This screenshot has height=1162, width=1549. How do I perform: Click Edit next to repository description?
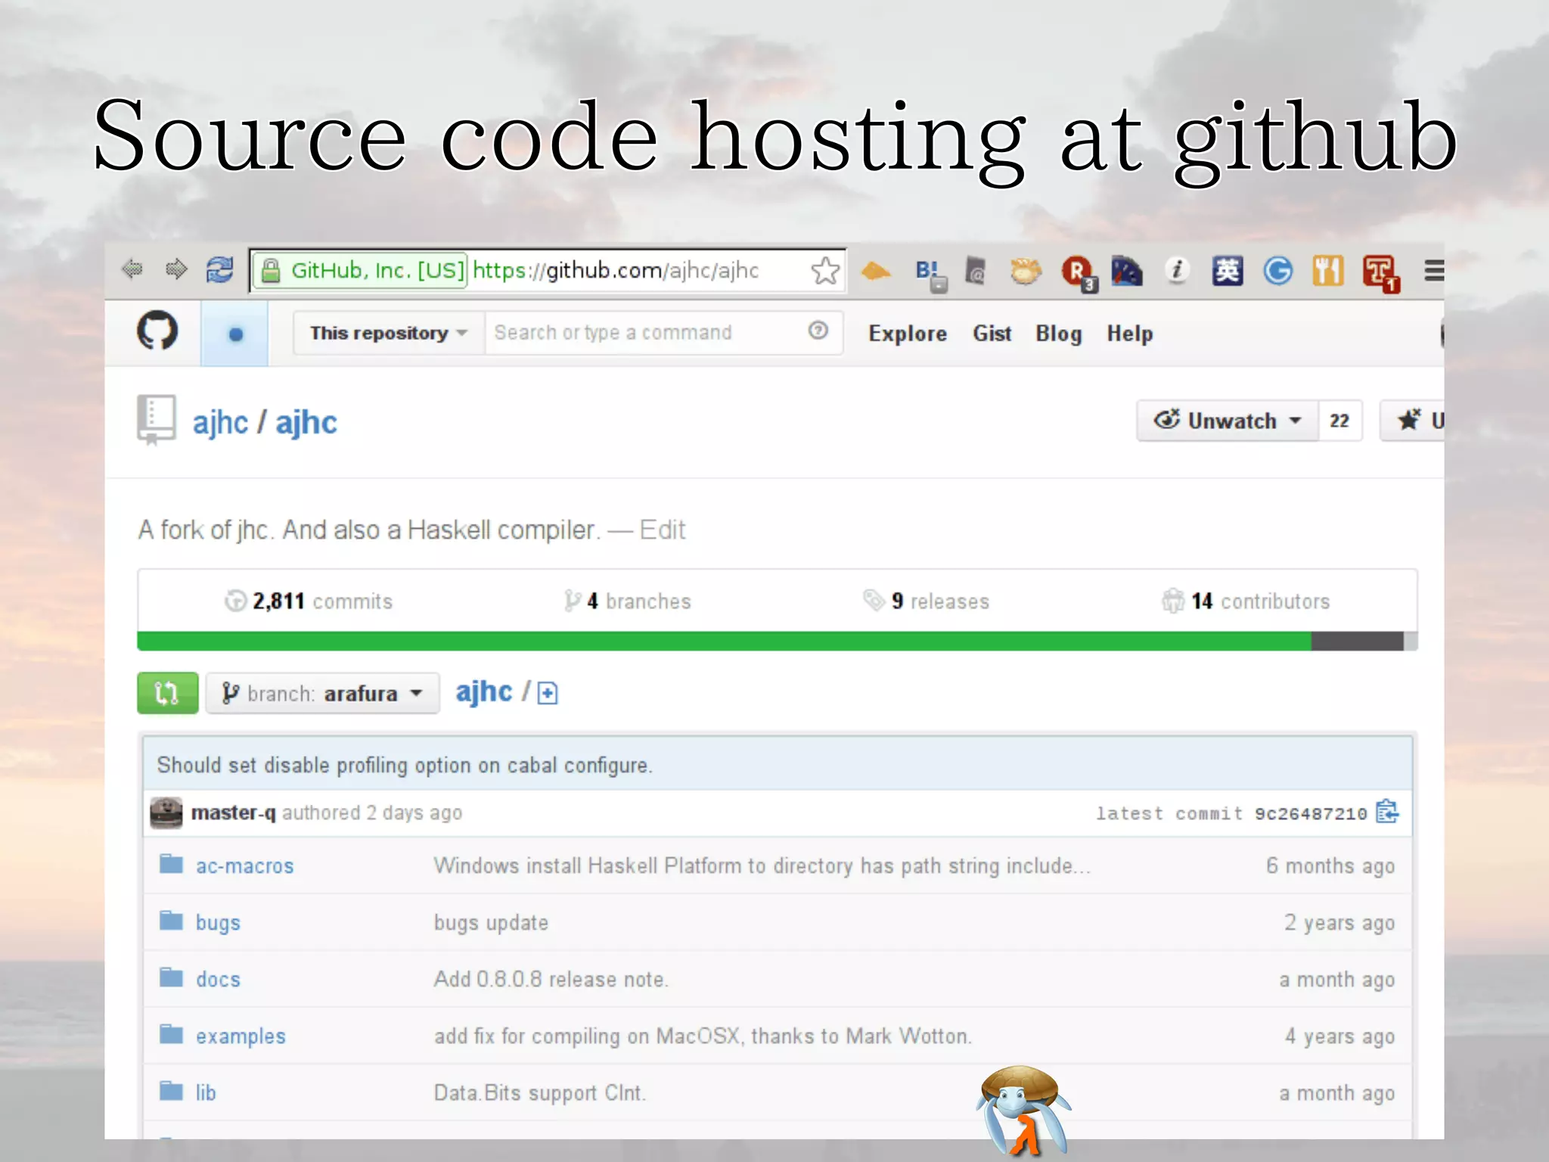click(x=662, y=530)
